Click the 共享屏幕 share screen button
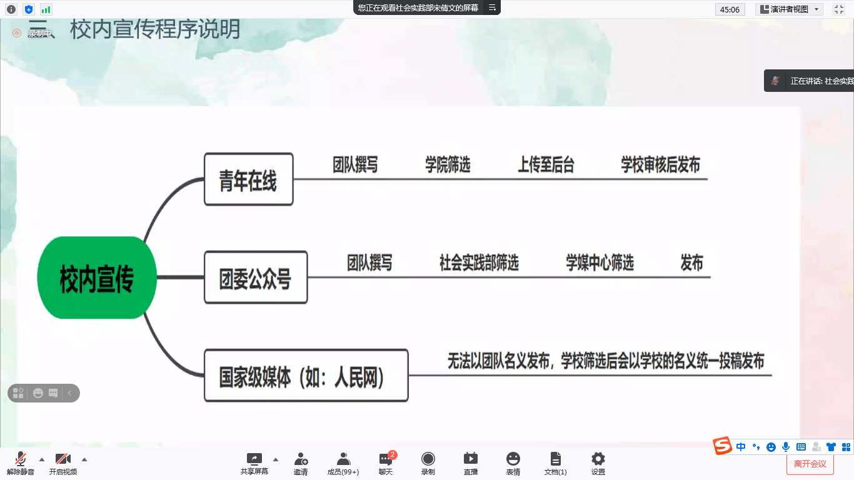Viewport: 854px width, 480px height. 254,463
